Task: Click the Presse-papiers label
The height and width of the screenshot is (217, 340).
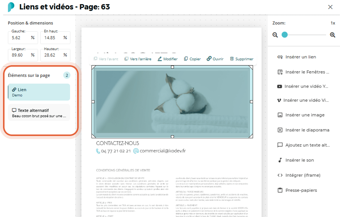Action: (301, 190)
